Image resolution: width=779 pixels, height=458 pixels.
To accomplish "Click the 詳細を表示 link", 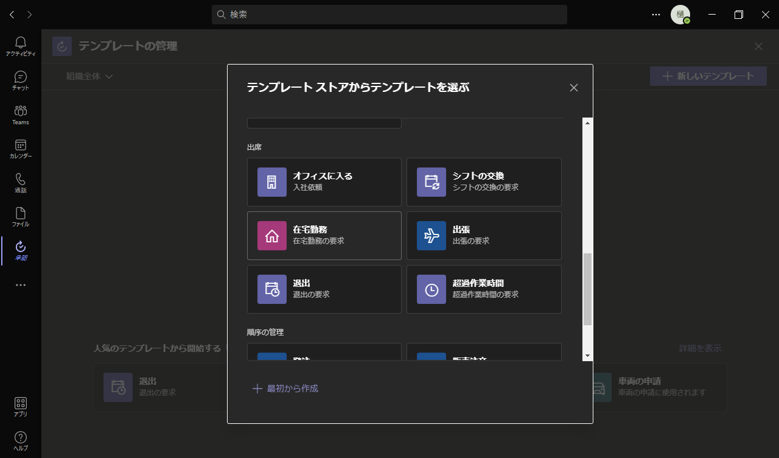I will pyautogui.click(x=700, y=348).
